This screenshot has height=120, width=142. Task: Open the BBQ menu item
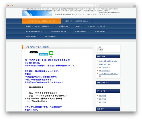click(78, 26)
